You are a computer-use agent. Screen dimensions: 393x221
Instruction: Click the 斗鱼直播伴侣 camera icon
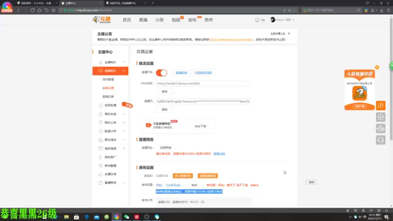tap(148, 125)
